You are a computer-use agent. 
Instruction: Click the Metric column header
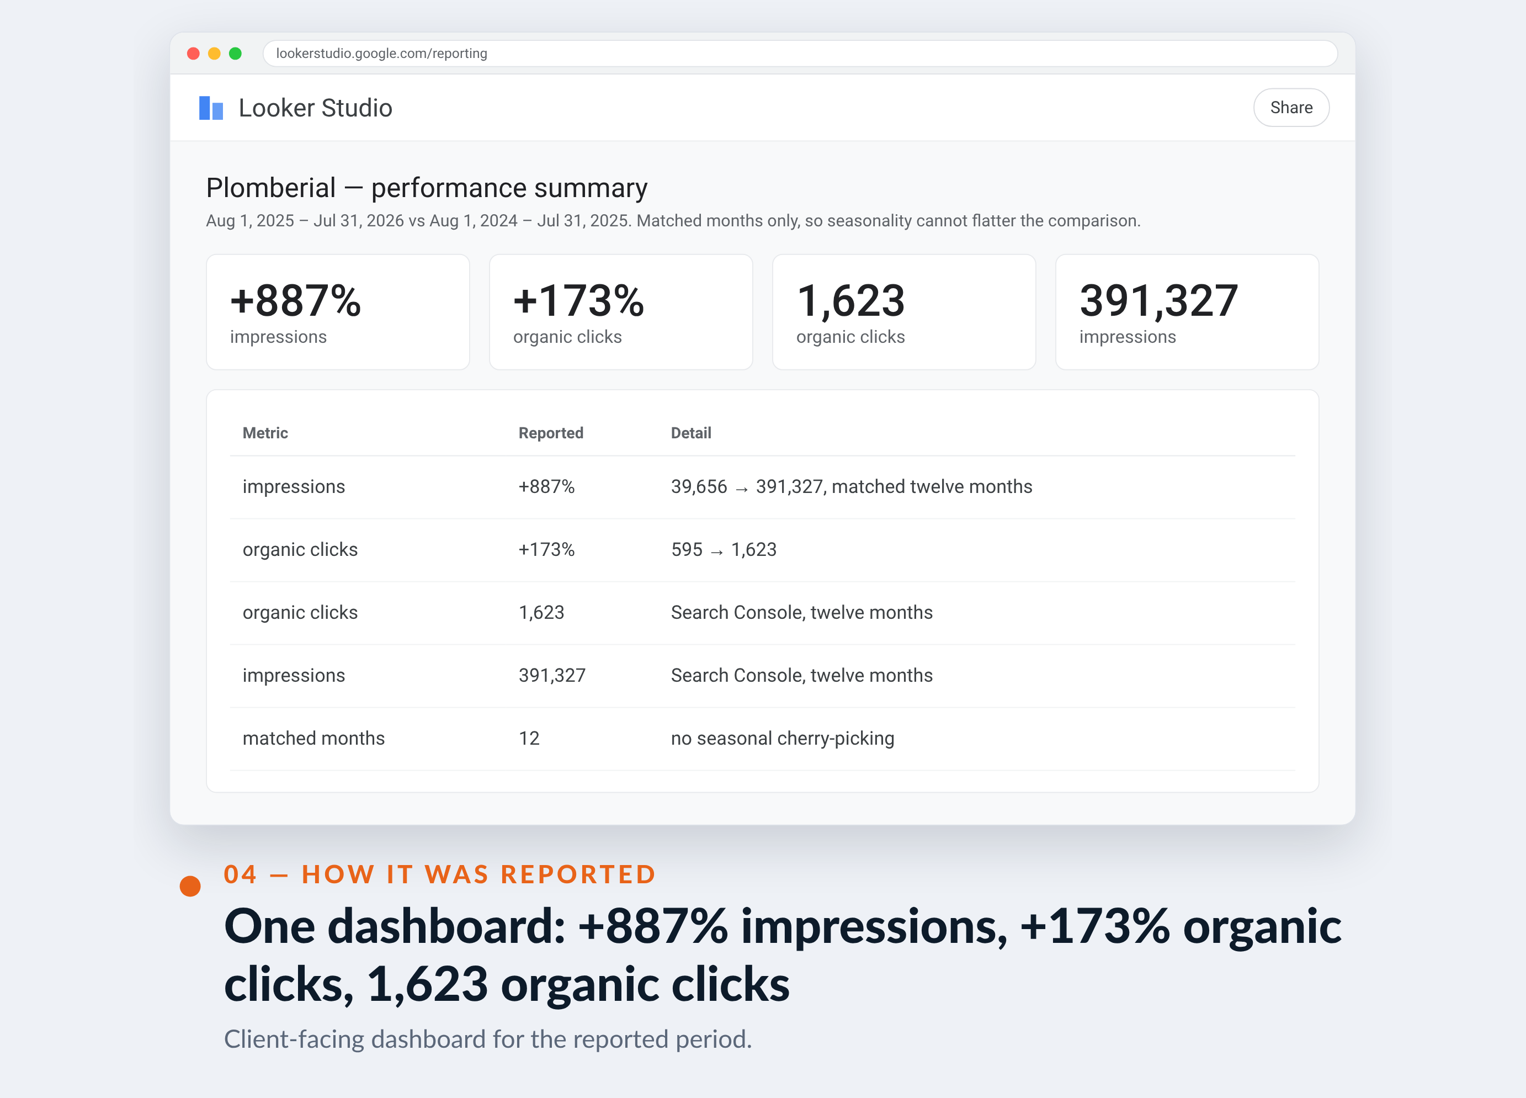point(265,433)
